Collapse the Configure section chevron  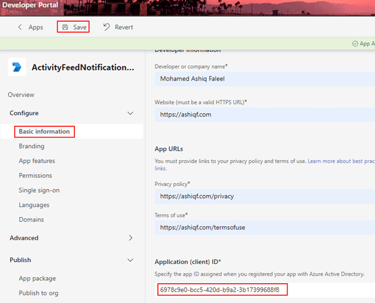[130, 113]
